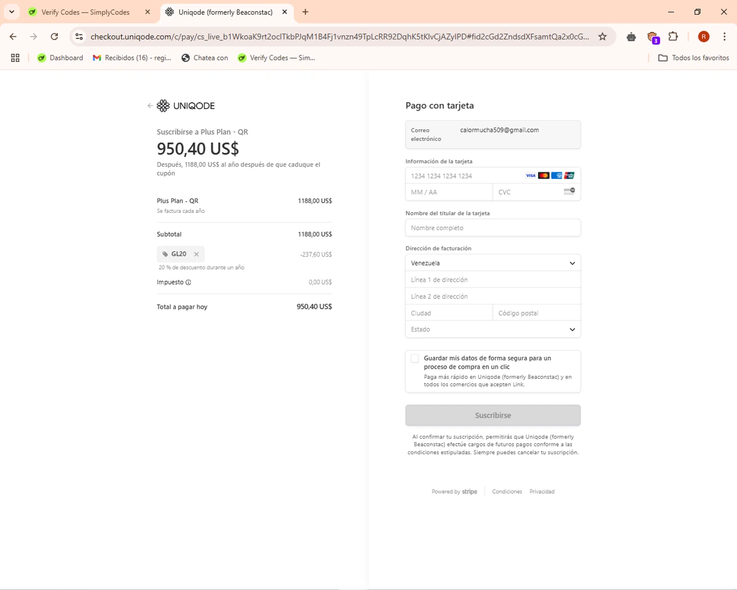This screenshot has height=590, width=737.
Task: Focus Línea 1 de dirección field
Action: coord(493,280)
